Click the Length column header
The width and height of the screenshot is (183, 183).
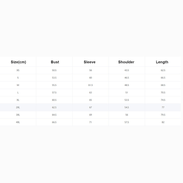(x=162, y=62)
